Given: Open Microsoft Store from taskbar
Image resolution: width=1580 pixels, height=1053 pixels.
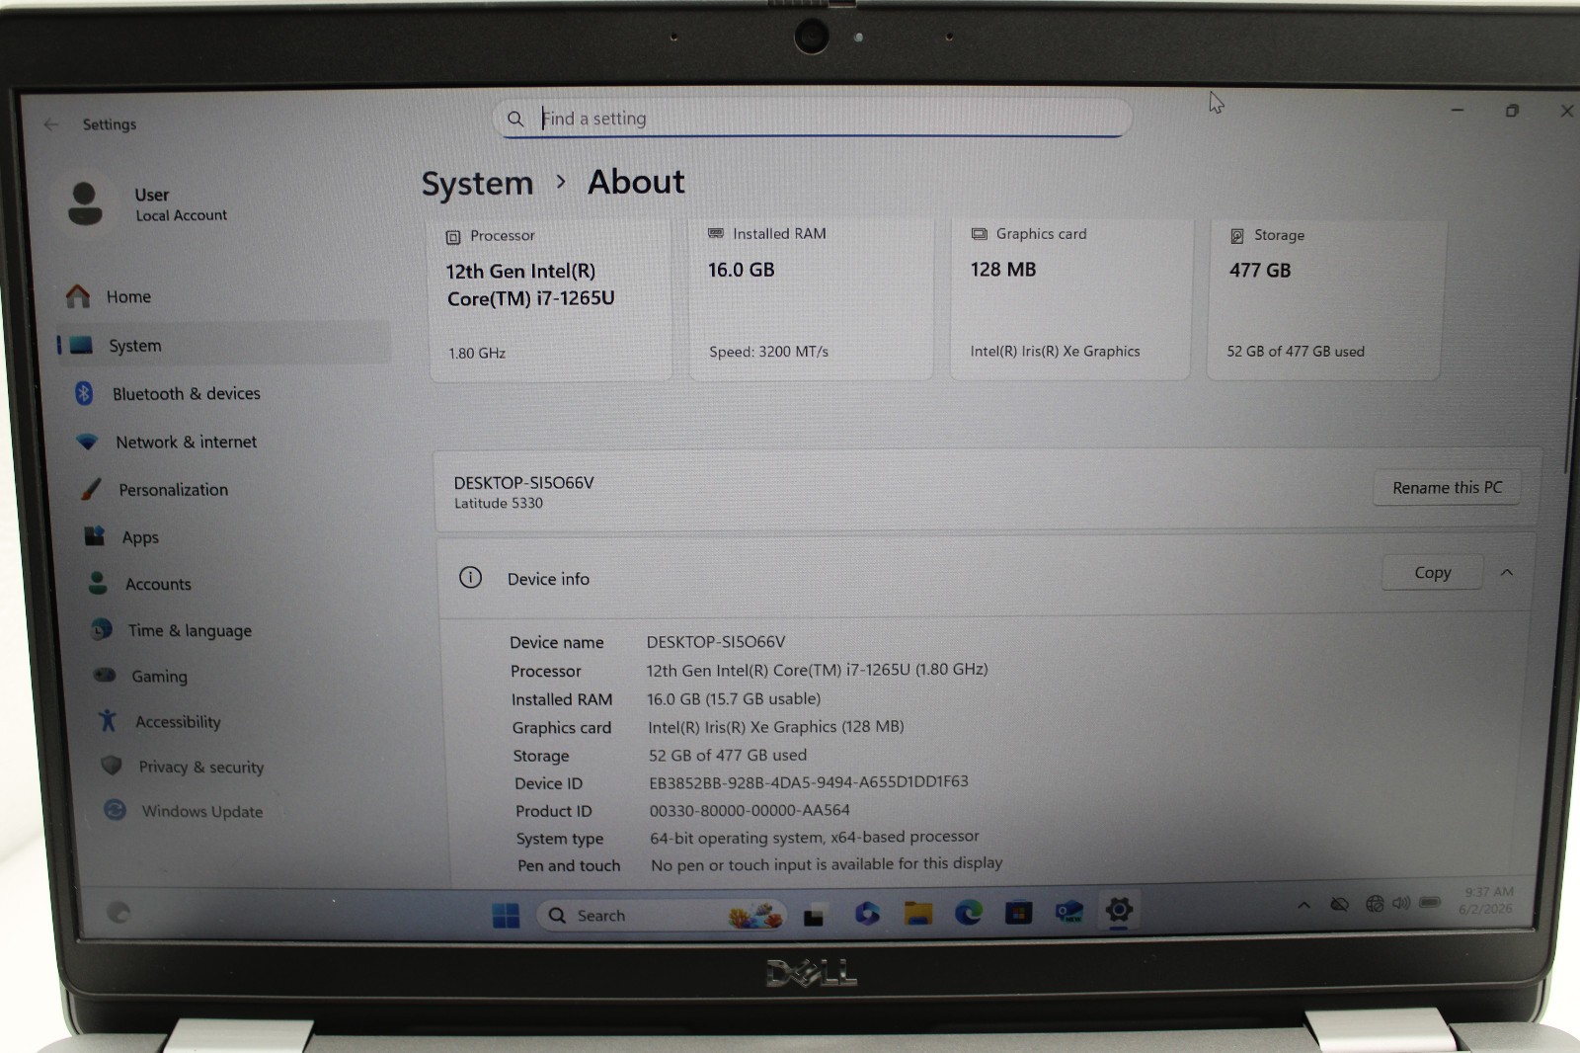Looking at the screenshot, I should (1018, 913).
